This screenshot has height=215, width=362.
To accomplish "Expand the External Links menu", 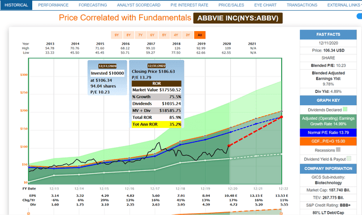I will pos(344,5).
